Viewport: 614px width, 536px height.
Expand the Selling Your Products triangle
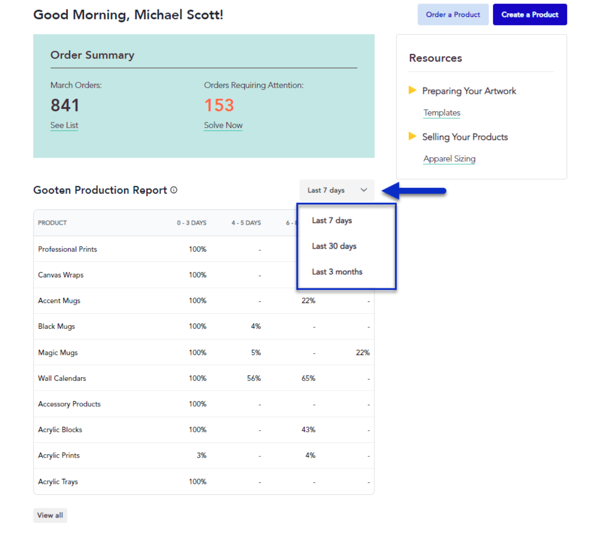412,136
